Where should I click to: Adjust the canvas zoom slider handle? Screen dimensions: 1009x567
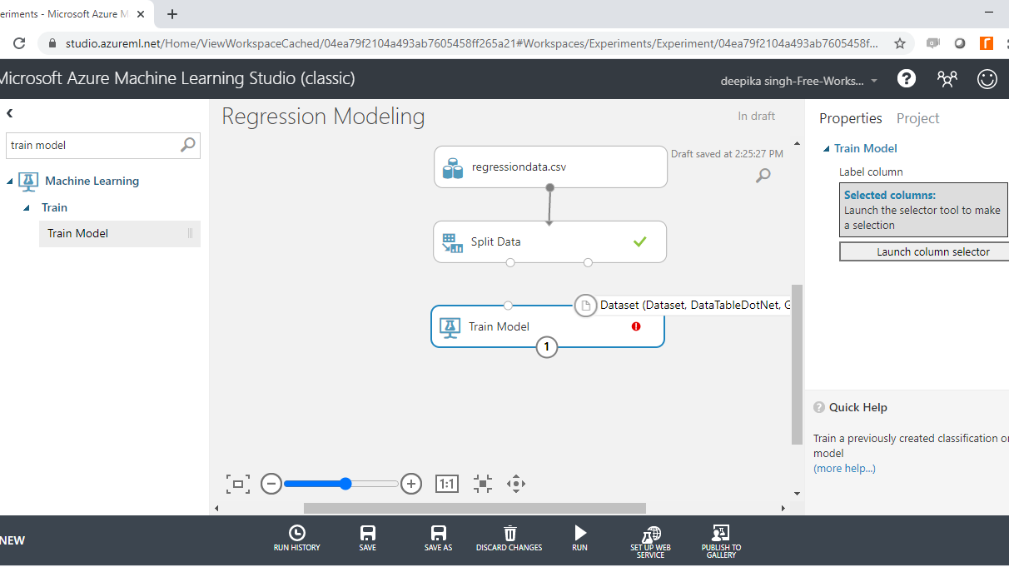click(345, 484)
